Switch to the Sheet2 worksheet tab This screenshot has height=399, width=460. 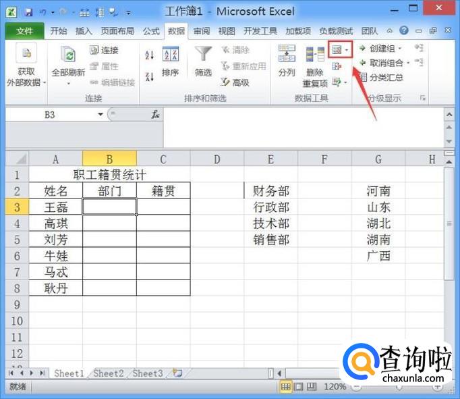pos(108,373)
